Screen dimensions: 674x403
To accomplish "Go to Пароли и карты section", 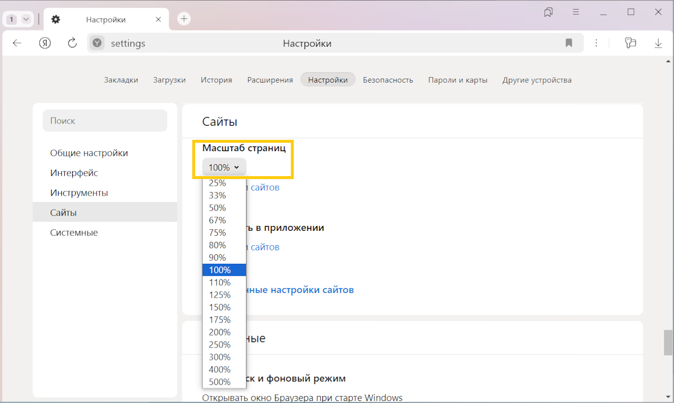I will coord(458,80).
